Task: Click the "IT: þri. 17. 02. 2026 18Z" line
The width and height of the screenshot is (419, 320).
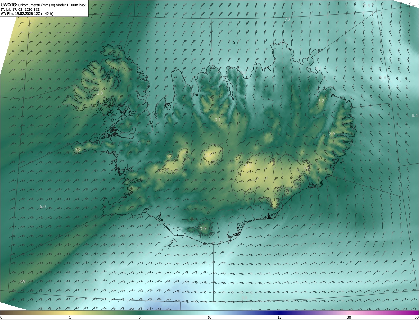Action: [x=20, y=9]
